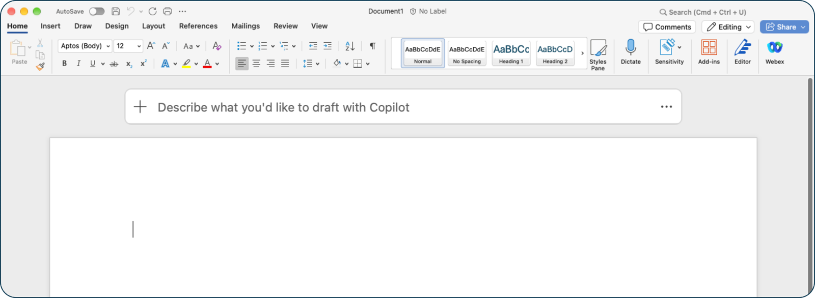Decrease paragraph indent
815x298 pixels.
(x=313, y=46)
